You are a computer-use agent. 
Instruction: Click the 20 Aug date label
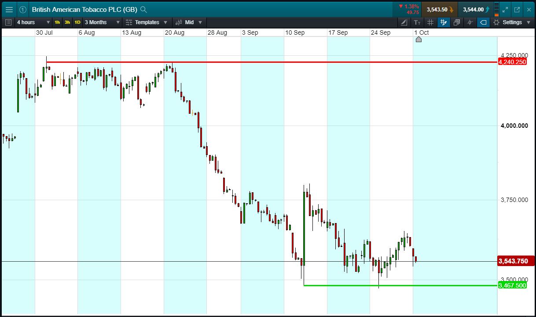[174, 32]
